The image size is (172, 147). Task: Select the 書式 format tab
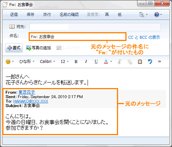(x=14, y=48)
